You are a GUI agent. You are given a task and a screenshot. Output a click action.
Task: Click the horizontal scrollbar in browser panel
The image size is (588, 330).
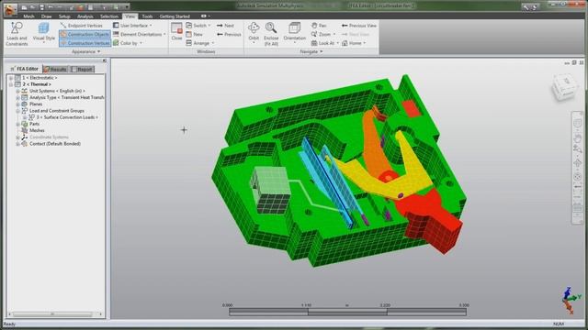[52, 314]
